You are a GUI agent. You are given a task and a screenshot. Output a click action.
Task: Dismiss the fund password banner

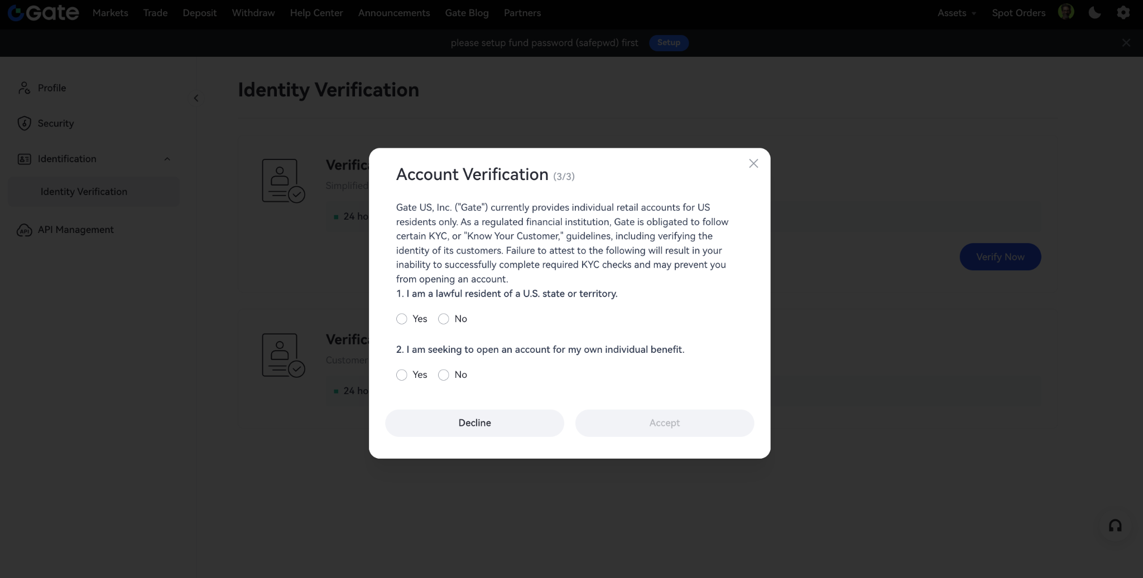pyautogui.click(x=1126, y=43)
